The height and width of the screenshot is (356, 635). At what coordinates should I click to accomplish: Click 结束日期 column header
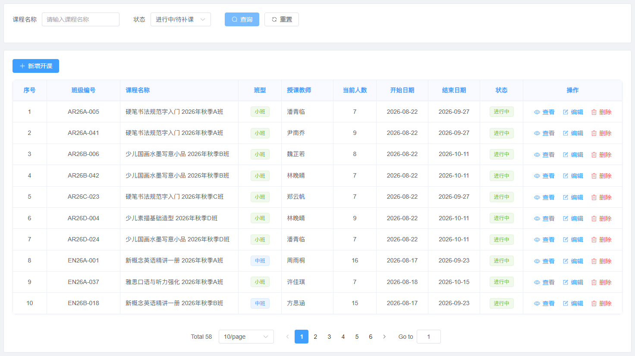454,90
